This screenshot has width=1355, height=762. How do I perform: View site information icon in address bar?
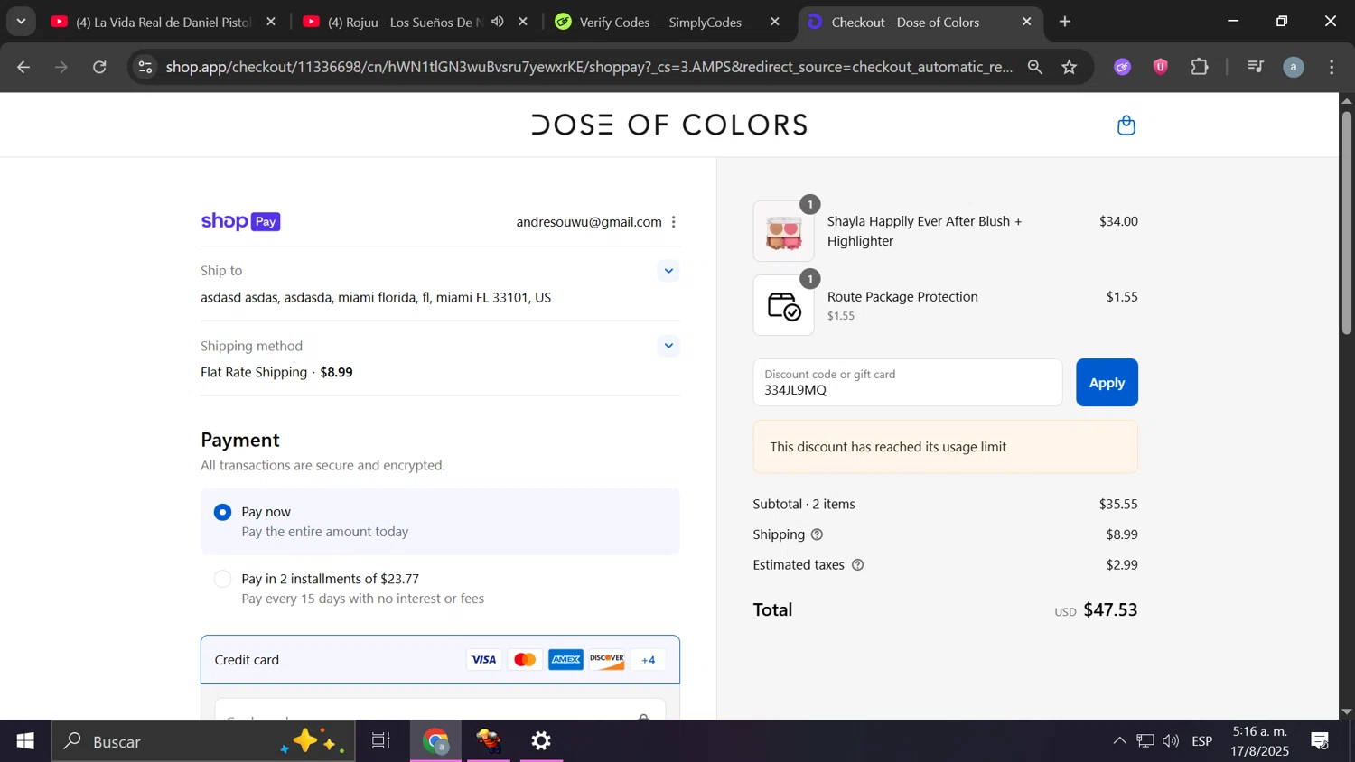pyautogui.click(x=145, y=67)
